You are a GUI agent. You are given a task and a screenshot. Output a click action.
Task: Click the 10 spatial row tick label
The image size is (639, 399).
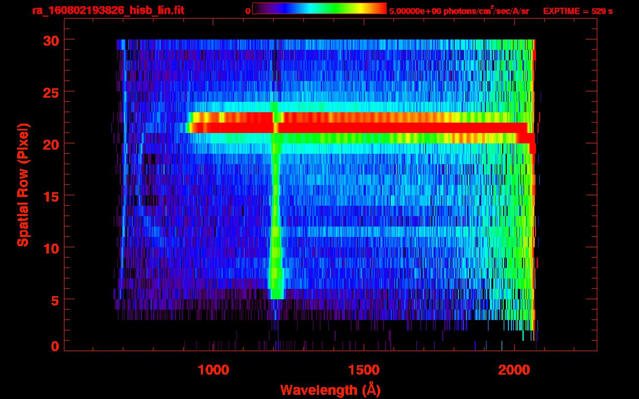[x=51, y=248]
